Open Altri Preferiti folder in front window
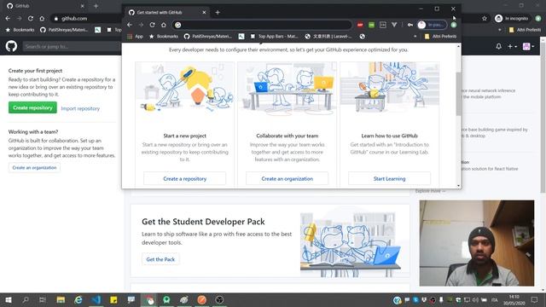The image size is (546, 307). 440,36
